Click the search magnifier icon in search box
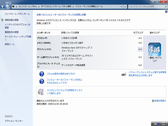The height and width of the screenshot is (126, 168). click(166, 7)
